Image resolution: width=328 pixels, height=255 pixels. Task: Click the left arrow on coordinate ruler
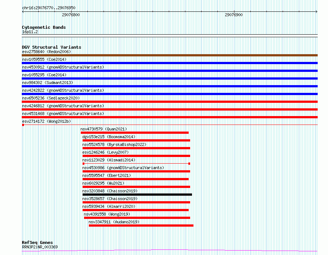(23, 12)
